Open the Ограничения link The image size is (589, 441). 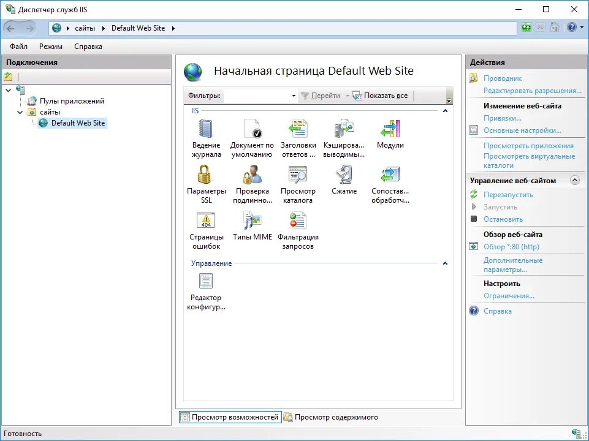coord(509,296)
